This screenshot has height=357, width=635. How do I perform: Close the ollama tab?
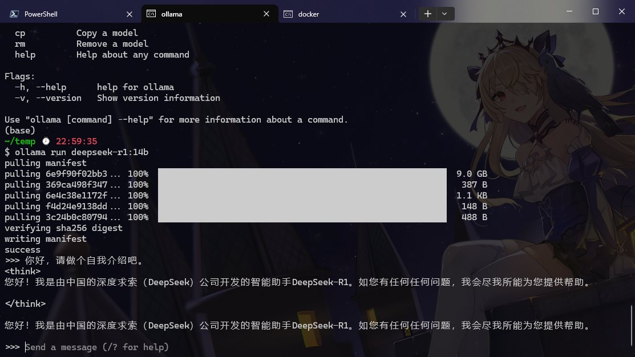pos(266,14)
